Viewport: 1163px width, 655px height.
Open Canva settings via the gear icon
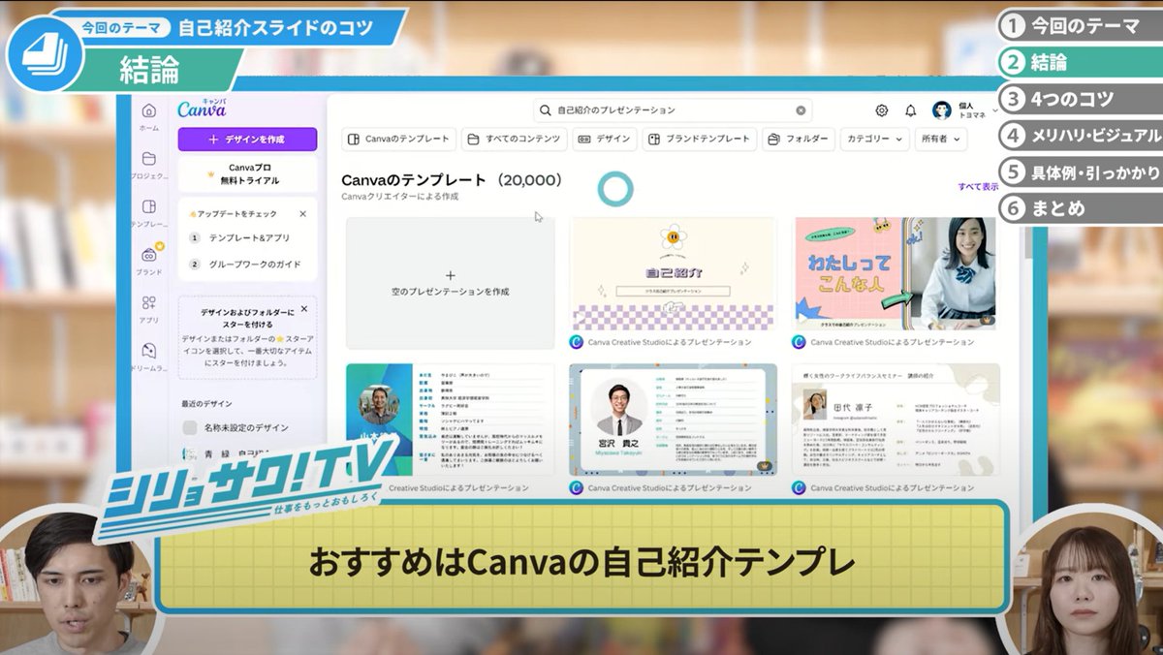point(881,110)
